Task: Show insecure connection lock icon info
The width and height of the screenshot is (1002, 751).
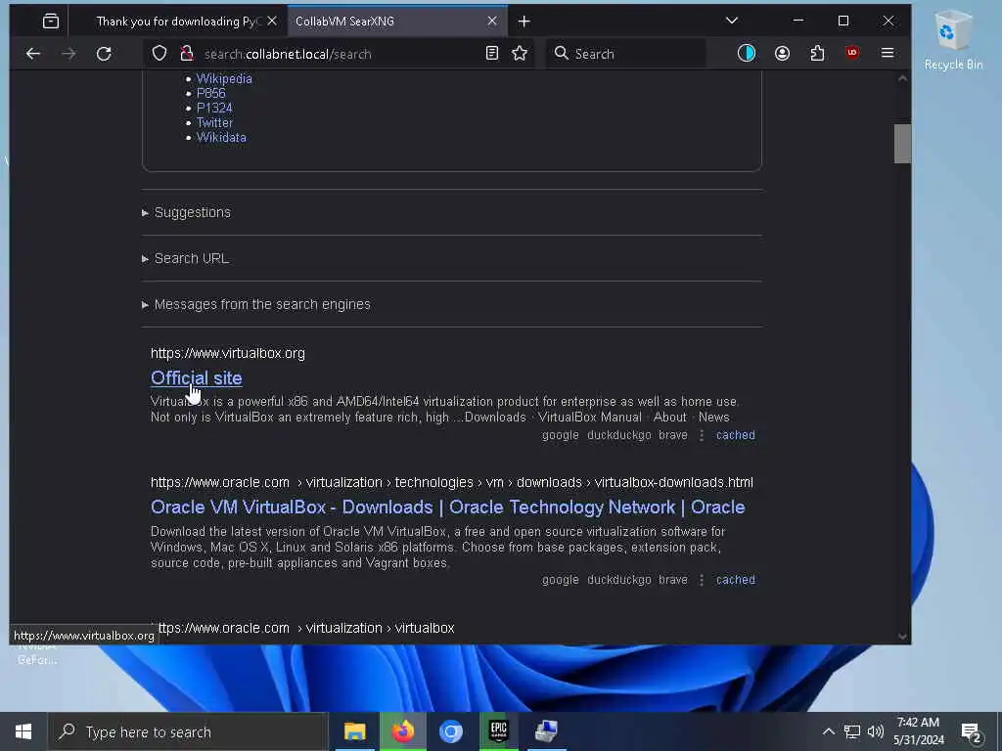Action: [x=186, y=54]
